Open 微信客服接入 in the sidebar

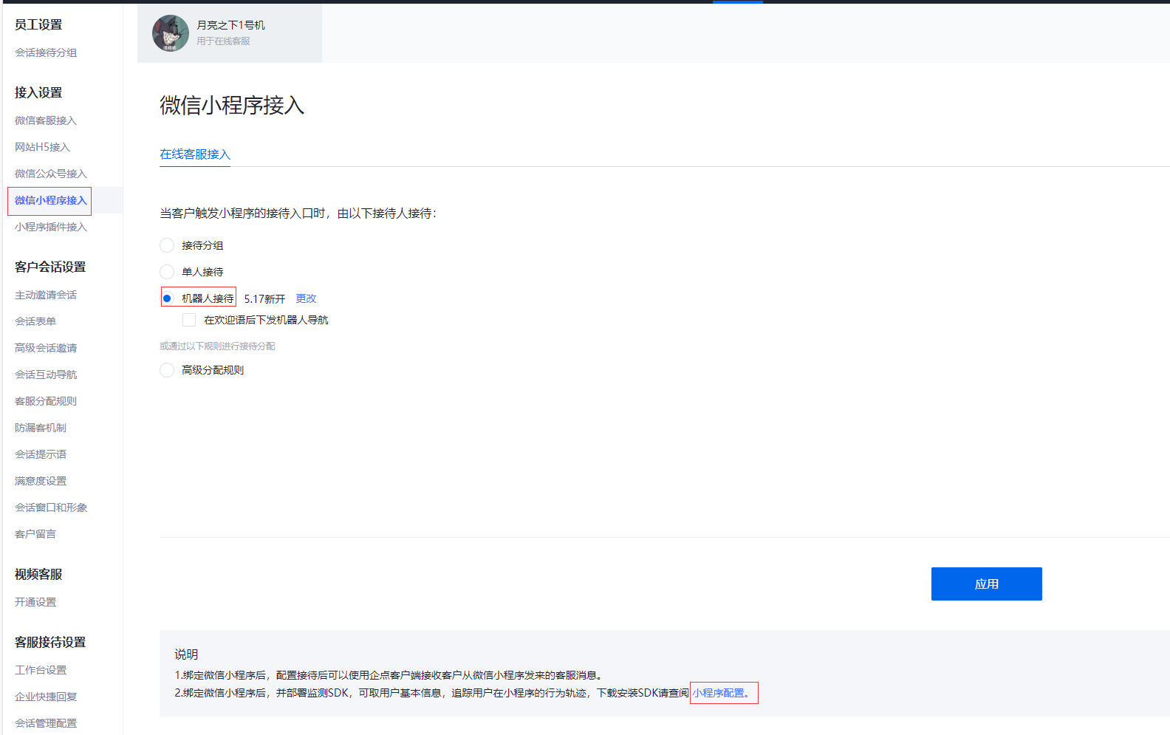pos(46,120)
